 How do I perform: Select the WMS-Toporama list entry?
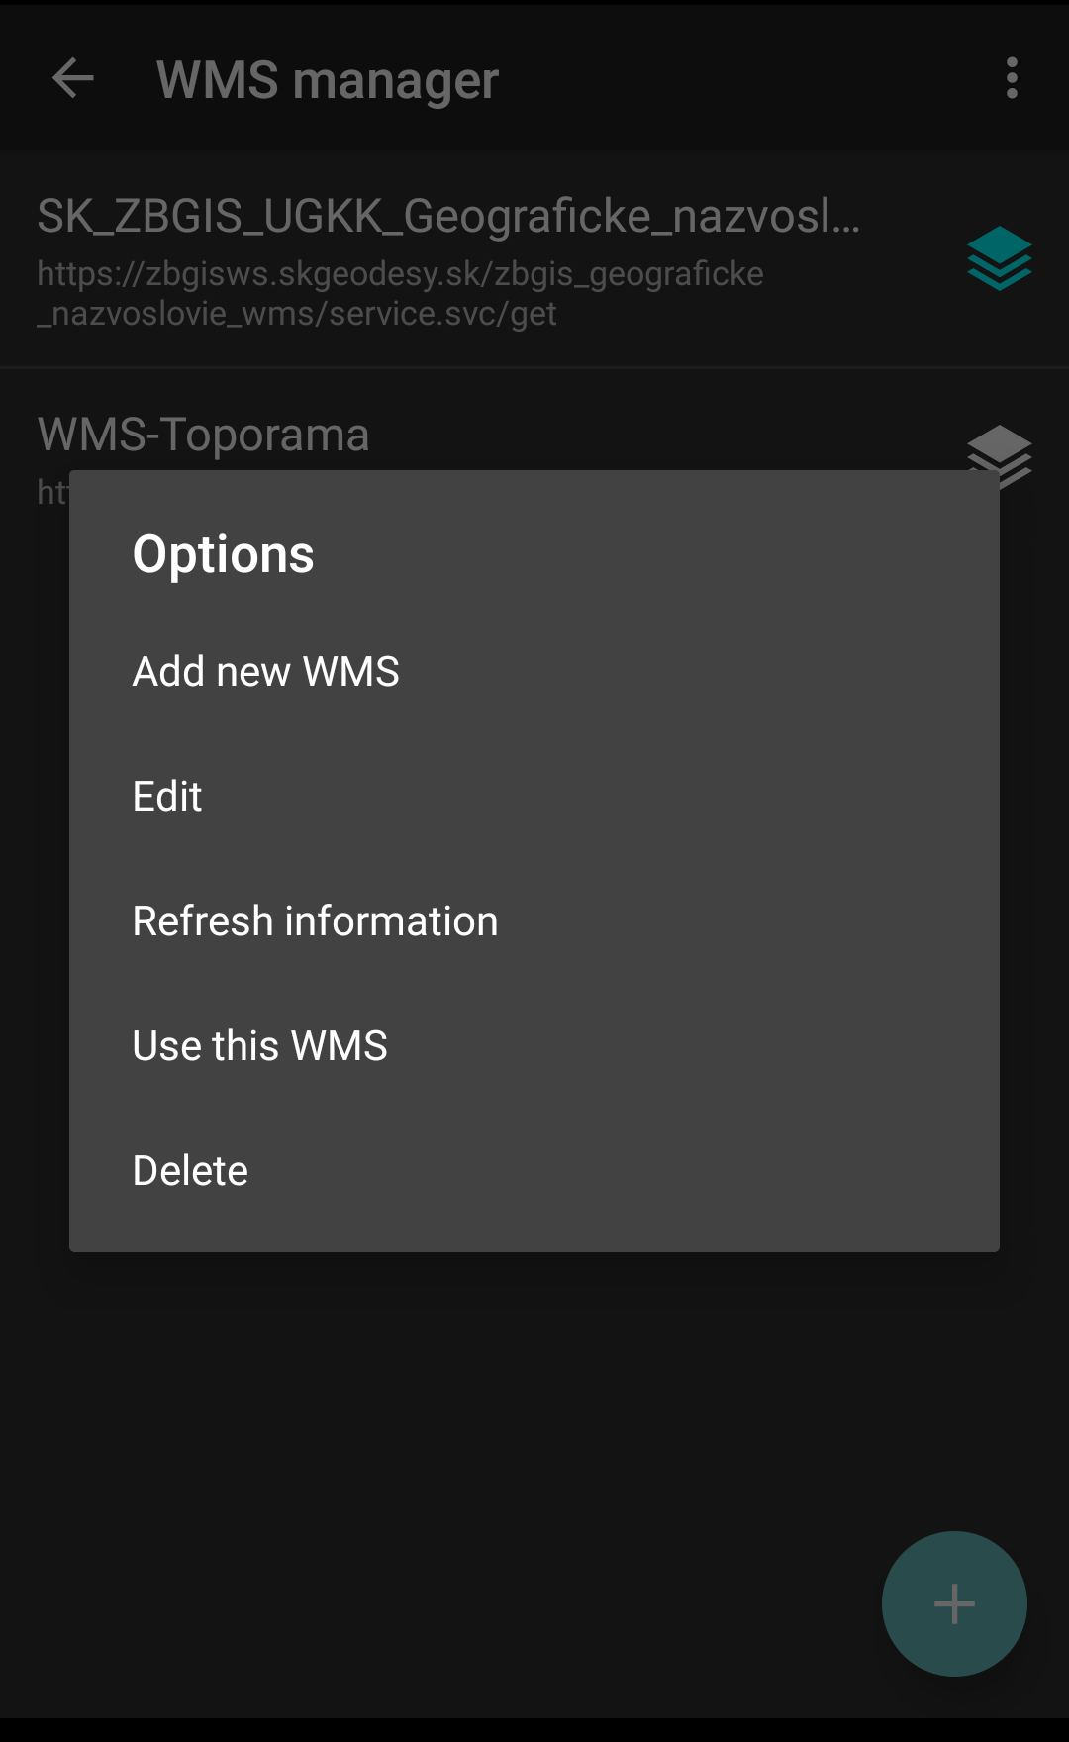pyautogui.click(x=204, y=435)
